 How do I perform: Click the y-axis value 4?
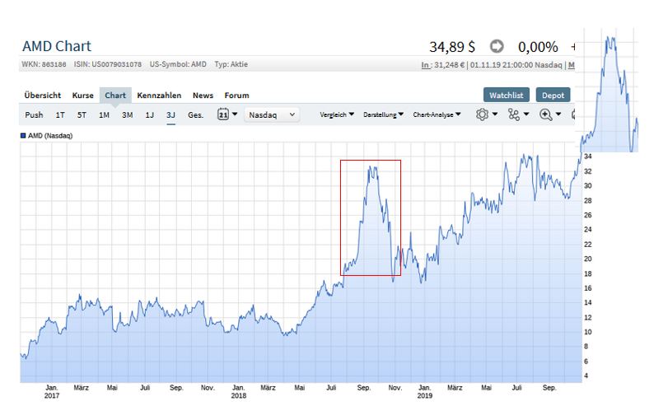pyautogui.click(x=586, y=376)
